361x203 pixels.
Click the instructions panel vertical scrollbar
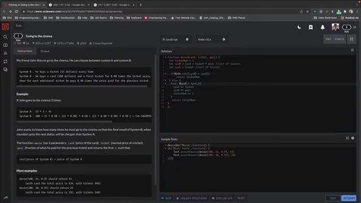(x=156, y=120)
